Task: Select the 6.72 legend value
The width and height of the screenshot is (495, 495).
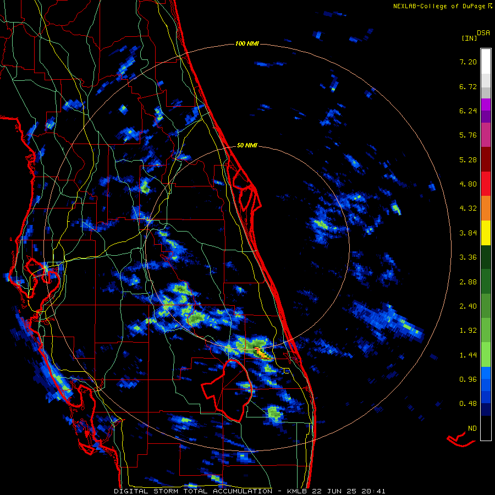Action: click(468, 86)
